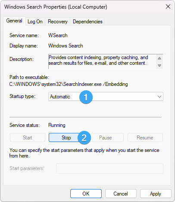
Task: Click the Resume service button
Action: point(145,138)
